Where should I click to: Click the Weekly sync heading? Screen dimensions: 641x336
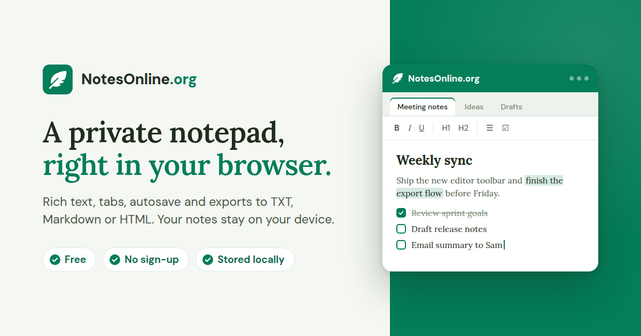(x=434, y=161)
